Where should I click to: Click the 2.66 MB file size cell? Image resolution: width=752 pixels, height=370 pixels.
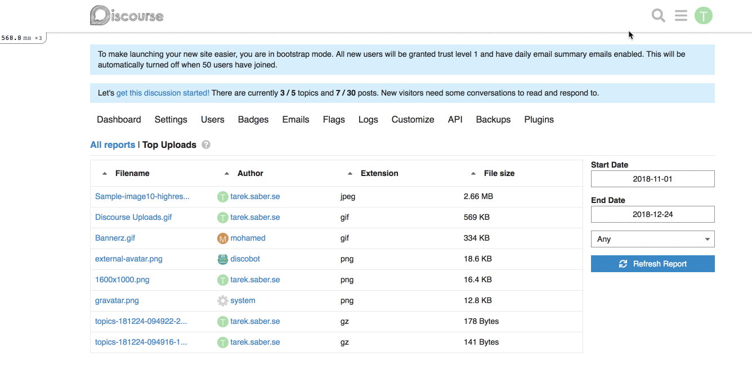click(478, 196)
